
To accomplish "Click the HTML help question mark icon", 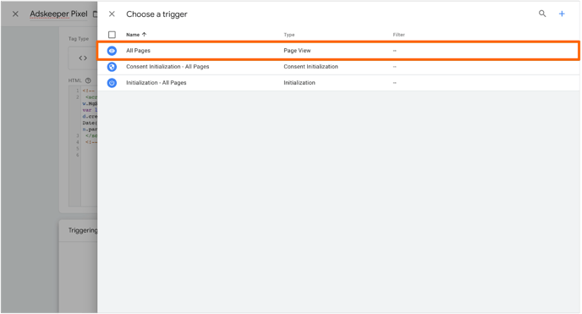I will point(88,80).
